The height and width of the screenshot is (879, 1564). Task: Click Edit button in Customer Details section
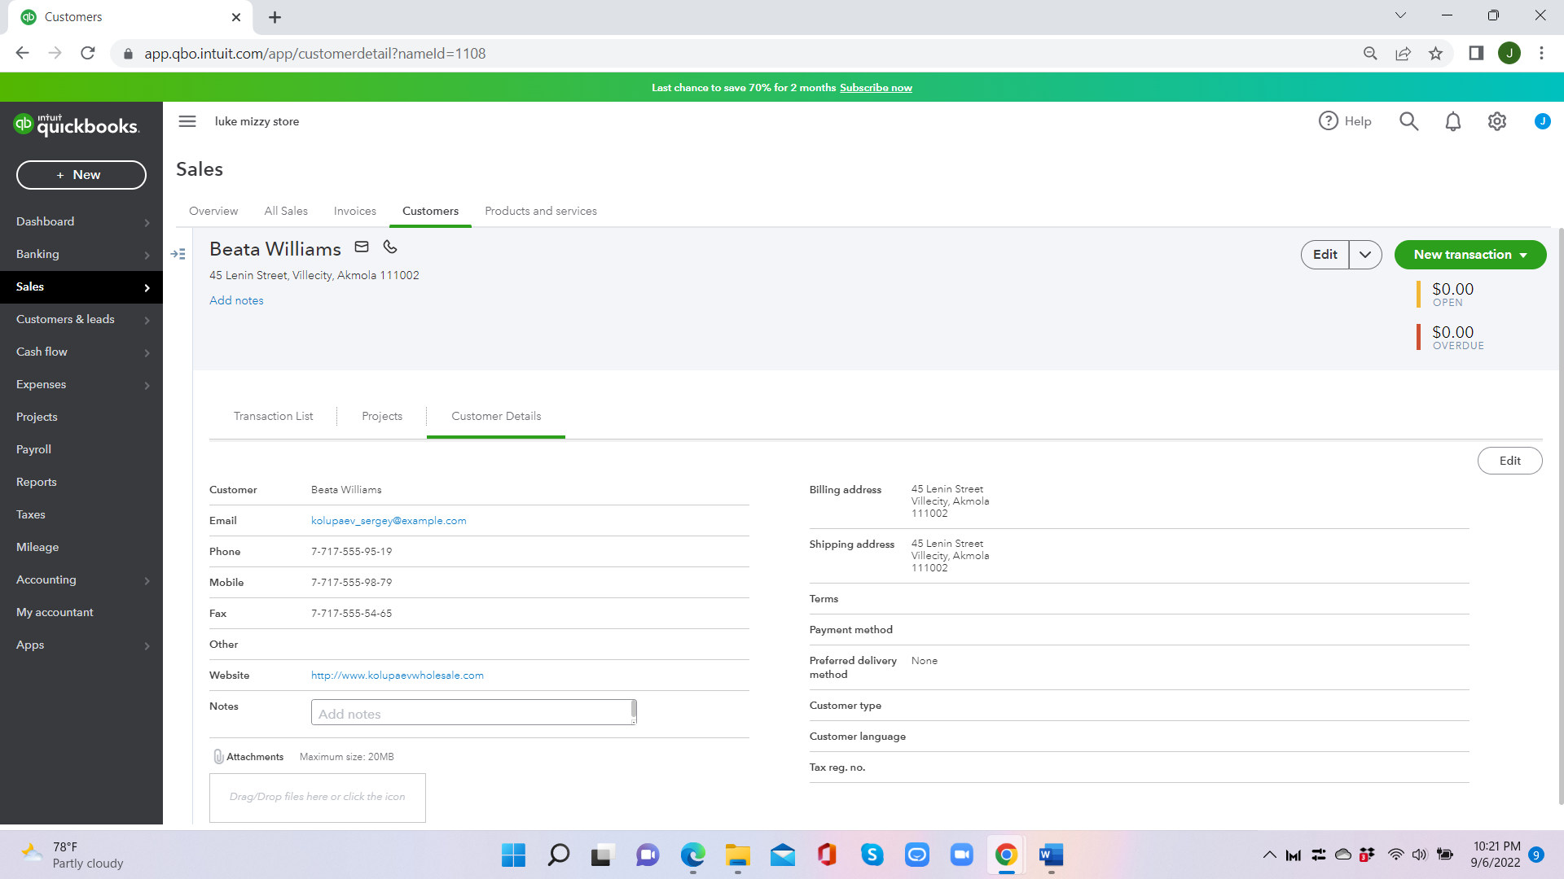[x=1509, y=461]
